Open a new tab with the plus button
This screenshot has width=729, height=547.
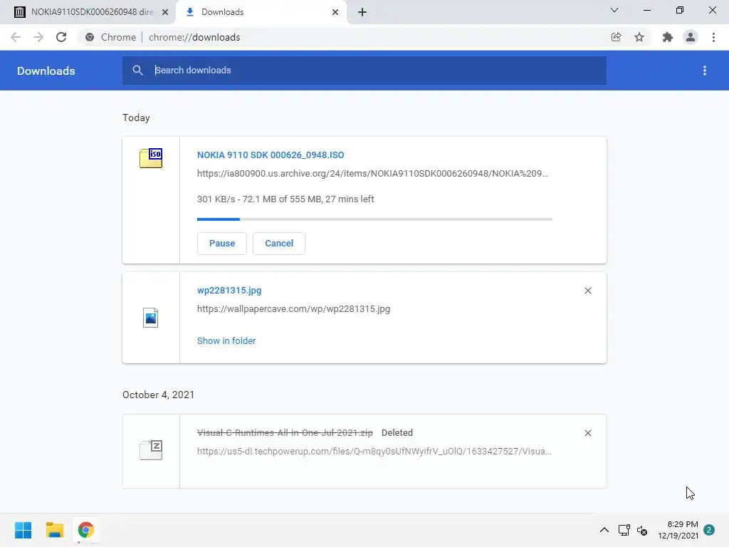pos(362,12)
